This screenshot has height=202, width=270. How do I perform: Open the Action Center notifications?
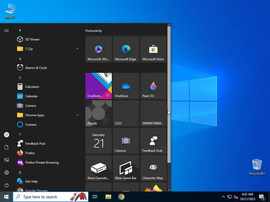click(262, 197)
